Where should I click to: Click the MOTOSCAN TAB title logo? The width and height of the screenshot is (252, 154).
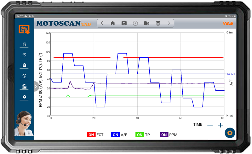64,23
